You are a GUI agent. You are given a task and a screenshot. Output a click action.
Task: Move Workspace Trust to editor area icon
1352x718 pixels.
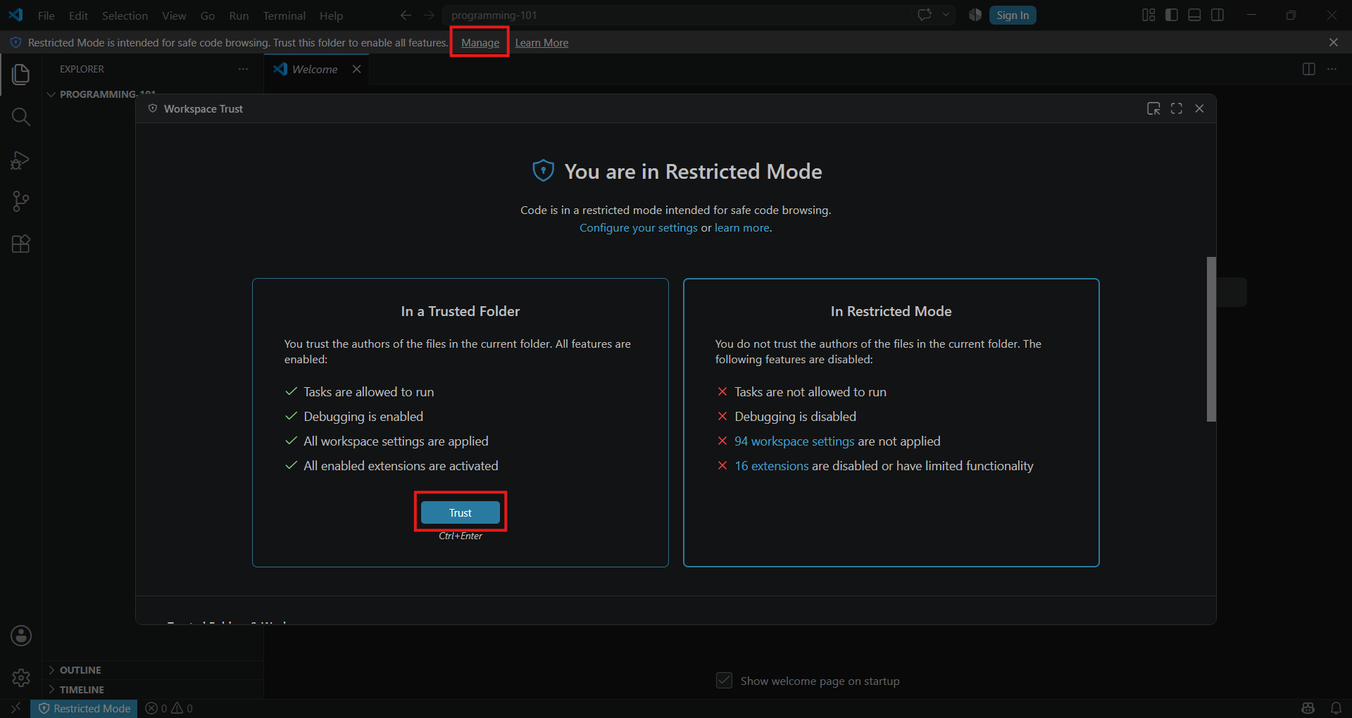pyautogui.click(x=1153, y=108)
